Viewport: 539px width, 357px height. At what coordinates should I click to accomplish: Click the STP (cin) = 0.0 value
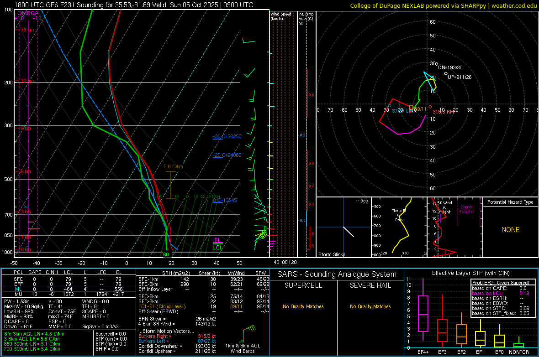[x=111, y=339]
